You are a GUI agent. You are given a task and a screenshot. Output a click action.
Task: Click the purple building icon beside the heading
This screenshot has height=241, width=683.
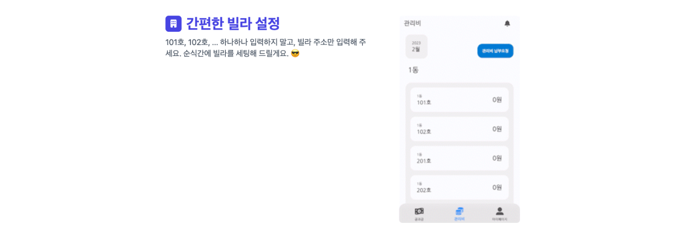(x=173, y=24)
